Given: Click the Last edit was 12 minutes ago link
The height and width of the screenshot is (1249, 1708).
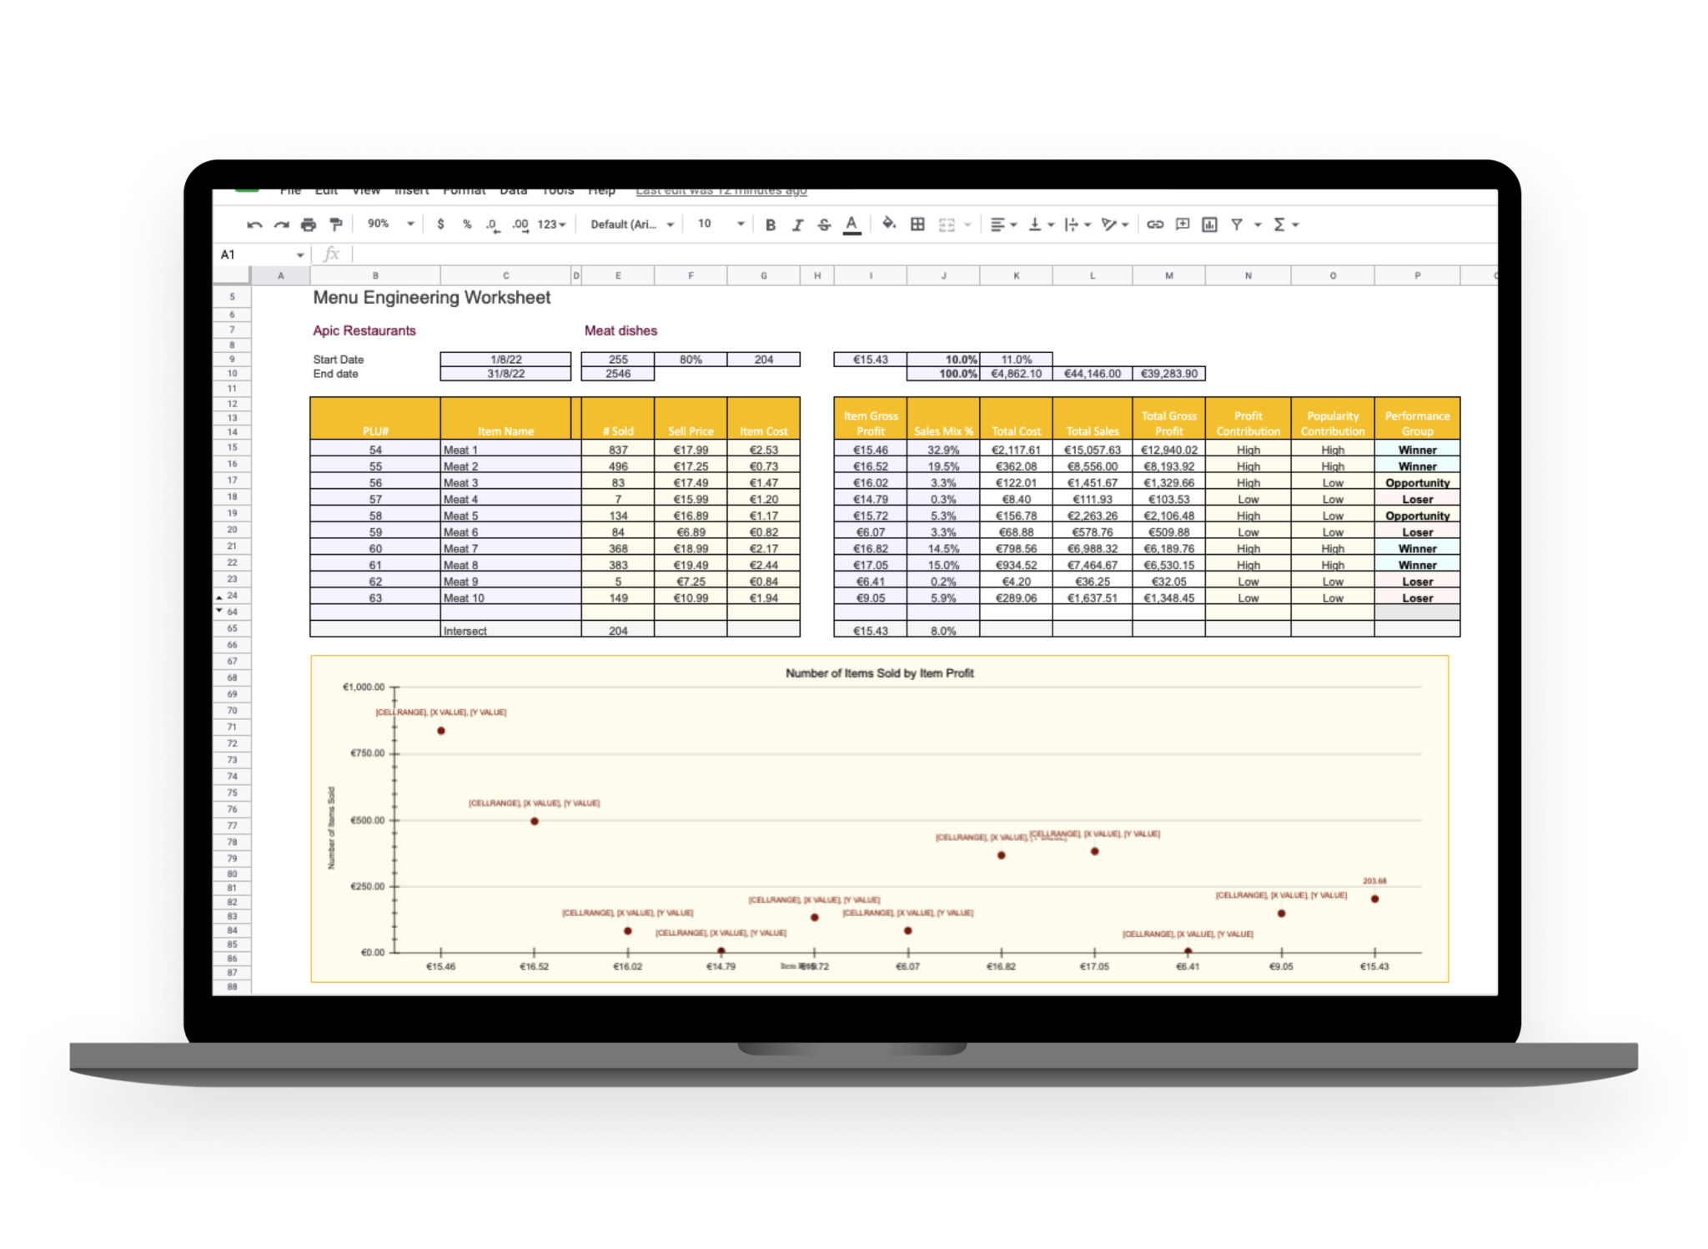Looking at the screenshot, I should 721,190.
